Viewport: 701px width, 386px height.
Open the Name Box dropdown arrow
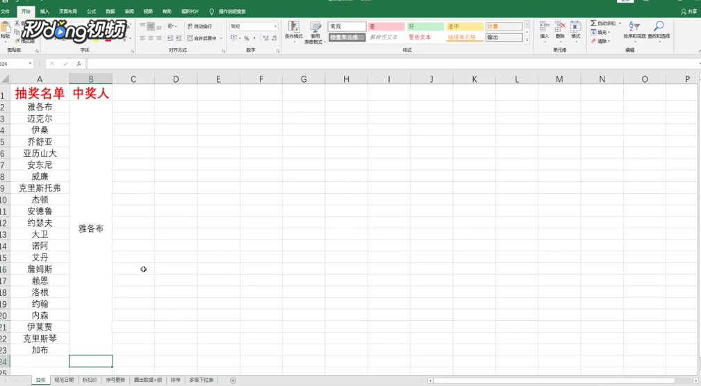tap(31, 64)
